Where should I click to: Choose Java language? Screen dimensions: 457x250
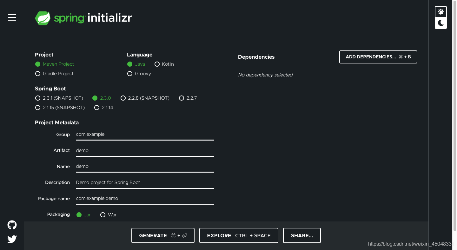click(x=136, y=64)
